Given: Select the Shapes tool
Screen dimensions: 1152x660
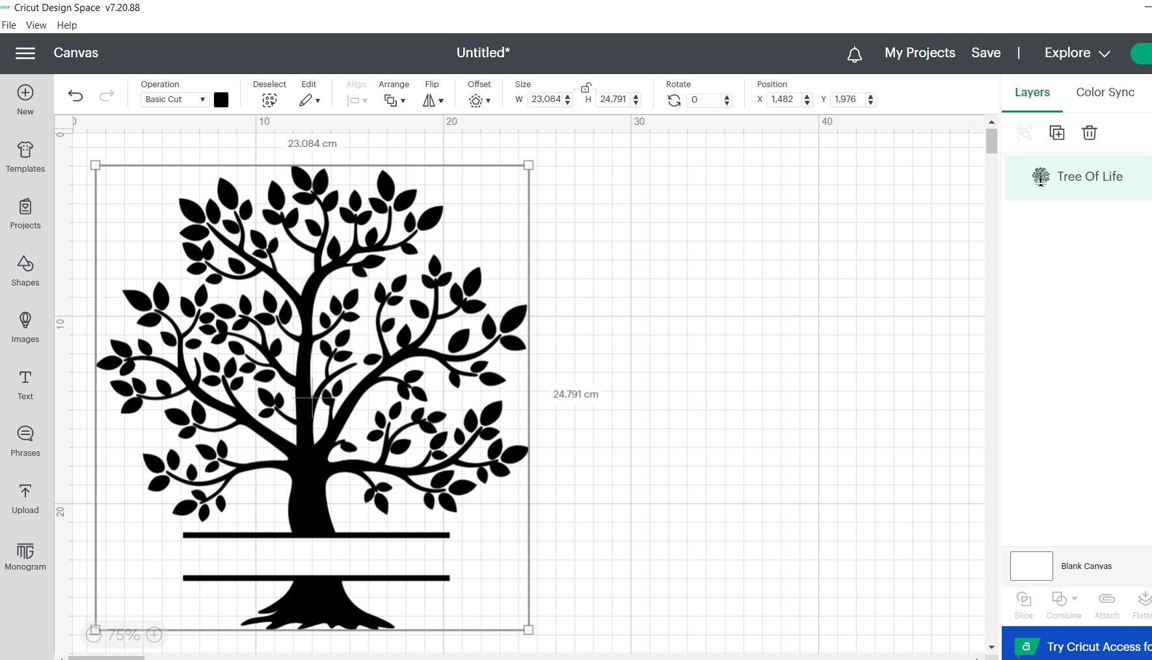Looking at the screenshot, I should [x=25, y=271].
